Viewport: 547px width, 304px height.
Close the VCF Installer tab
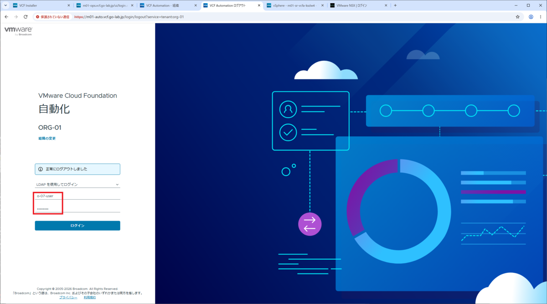[68, 5]
